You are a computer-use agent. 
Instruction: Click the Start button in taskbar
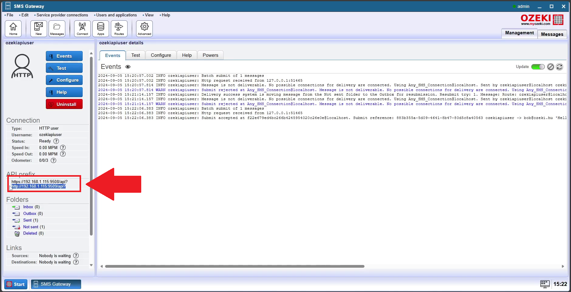(16, 284)
